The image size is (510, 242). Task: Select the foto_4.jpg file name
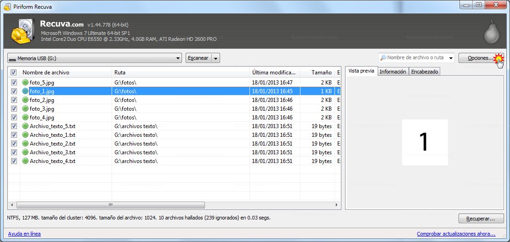tap(42, 118)
